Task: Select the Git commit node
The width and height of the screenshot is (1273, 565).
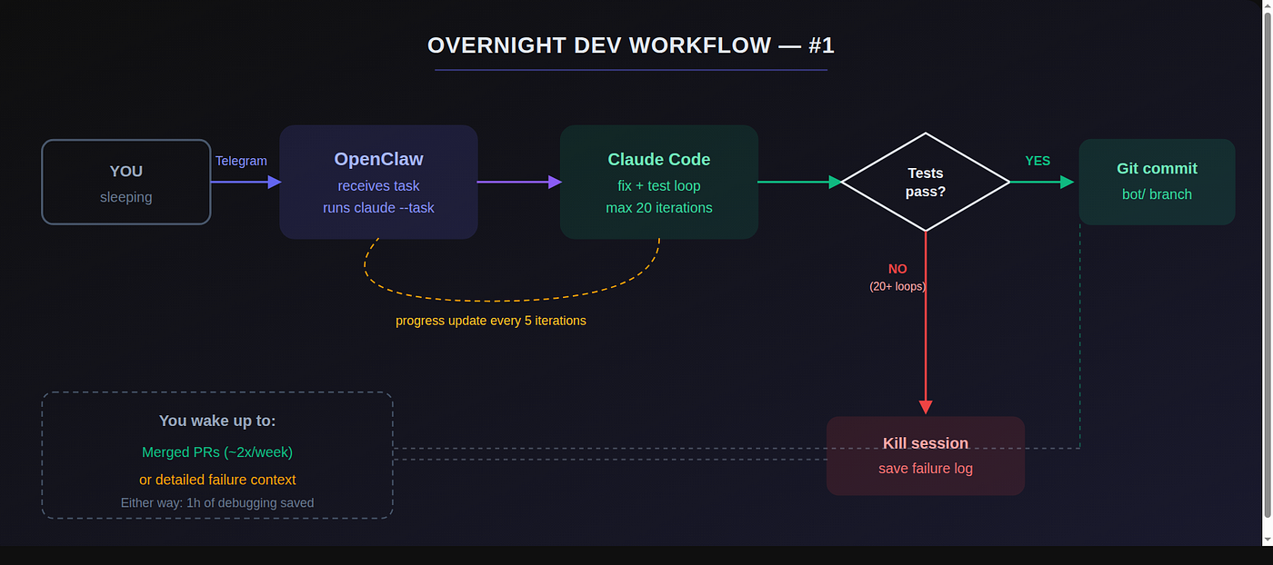Action: 1157,182
